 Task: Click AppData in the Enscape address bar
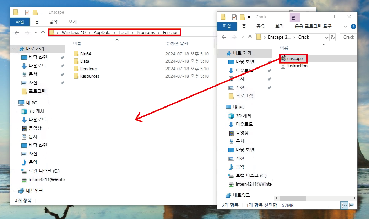(x=102, y=33)
